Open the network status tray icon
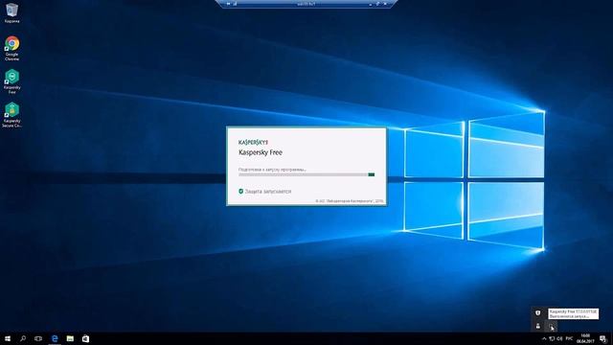 tap(552, 338)
